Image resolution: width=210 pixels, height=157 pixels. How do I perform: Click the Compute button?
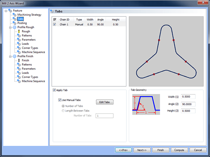coord(179,150)
